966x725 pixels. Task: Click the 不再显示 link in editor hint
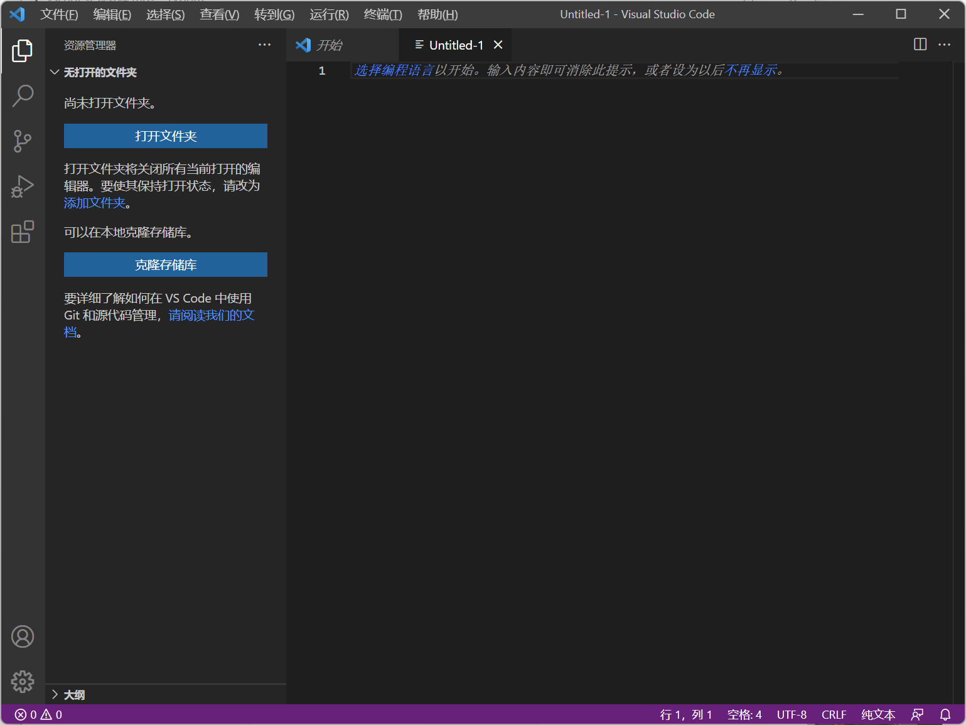[x=751, y=70]
